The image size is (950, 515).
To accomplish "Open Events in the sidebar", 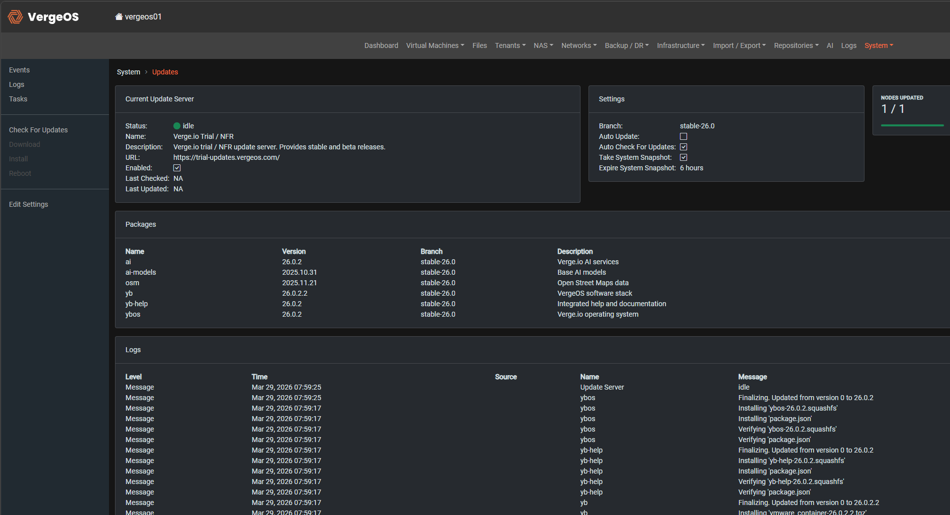I will [x=19, y=70].
